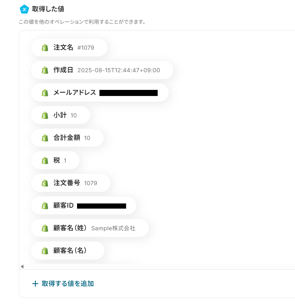Select the 顧客名(姓) Sample株式会社 chip

(x=90, y=228)
